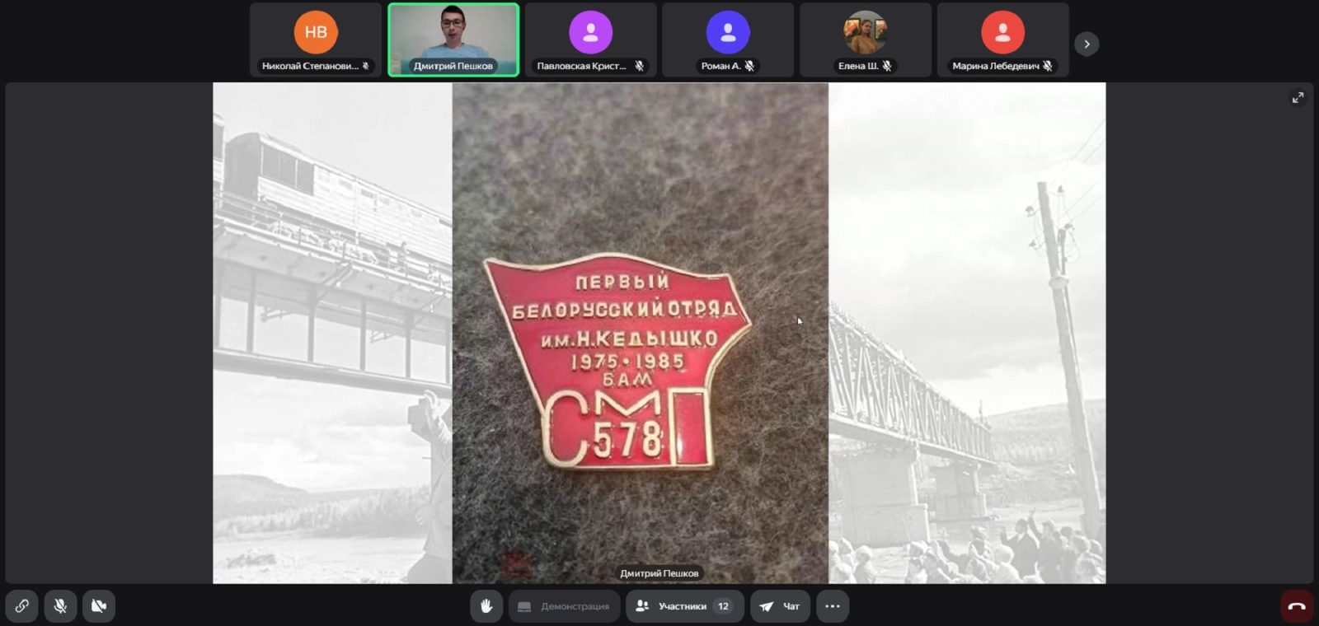Unmute the microphone

click(60, 606)
